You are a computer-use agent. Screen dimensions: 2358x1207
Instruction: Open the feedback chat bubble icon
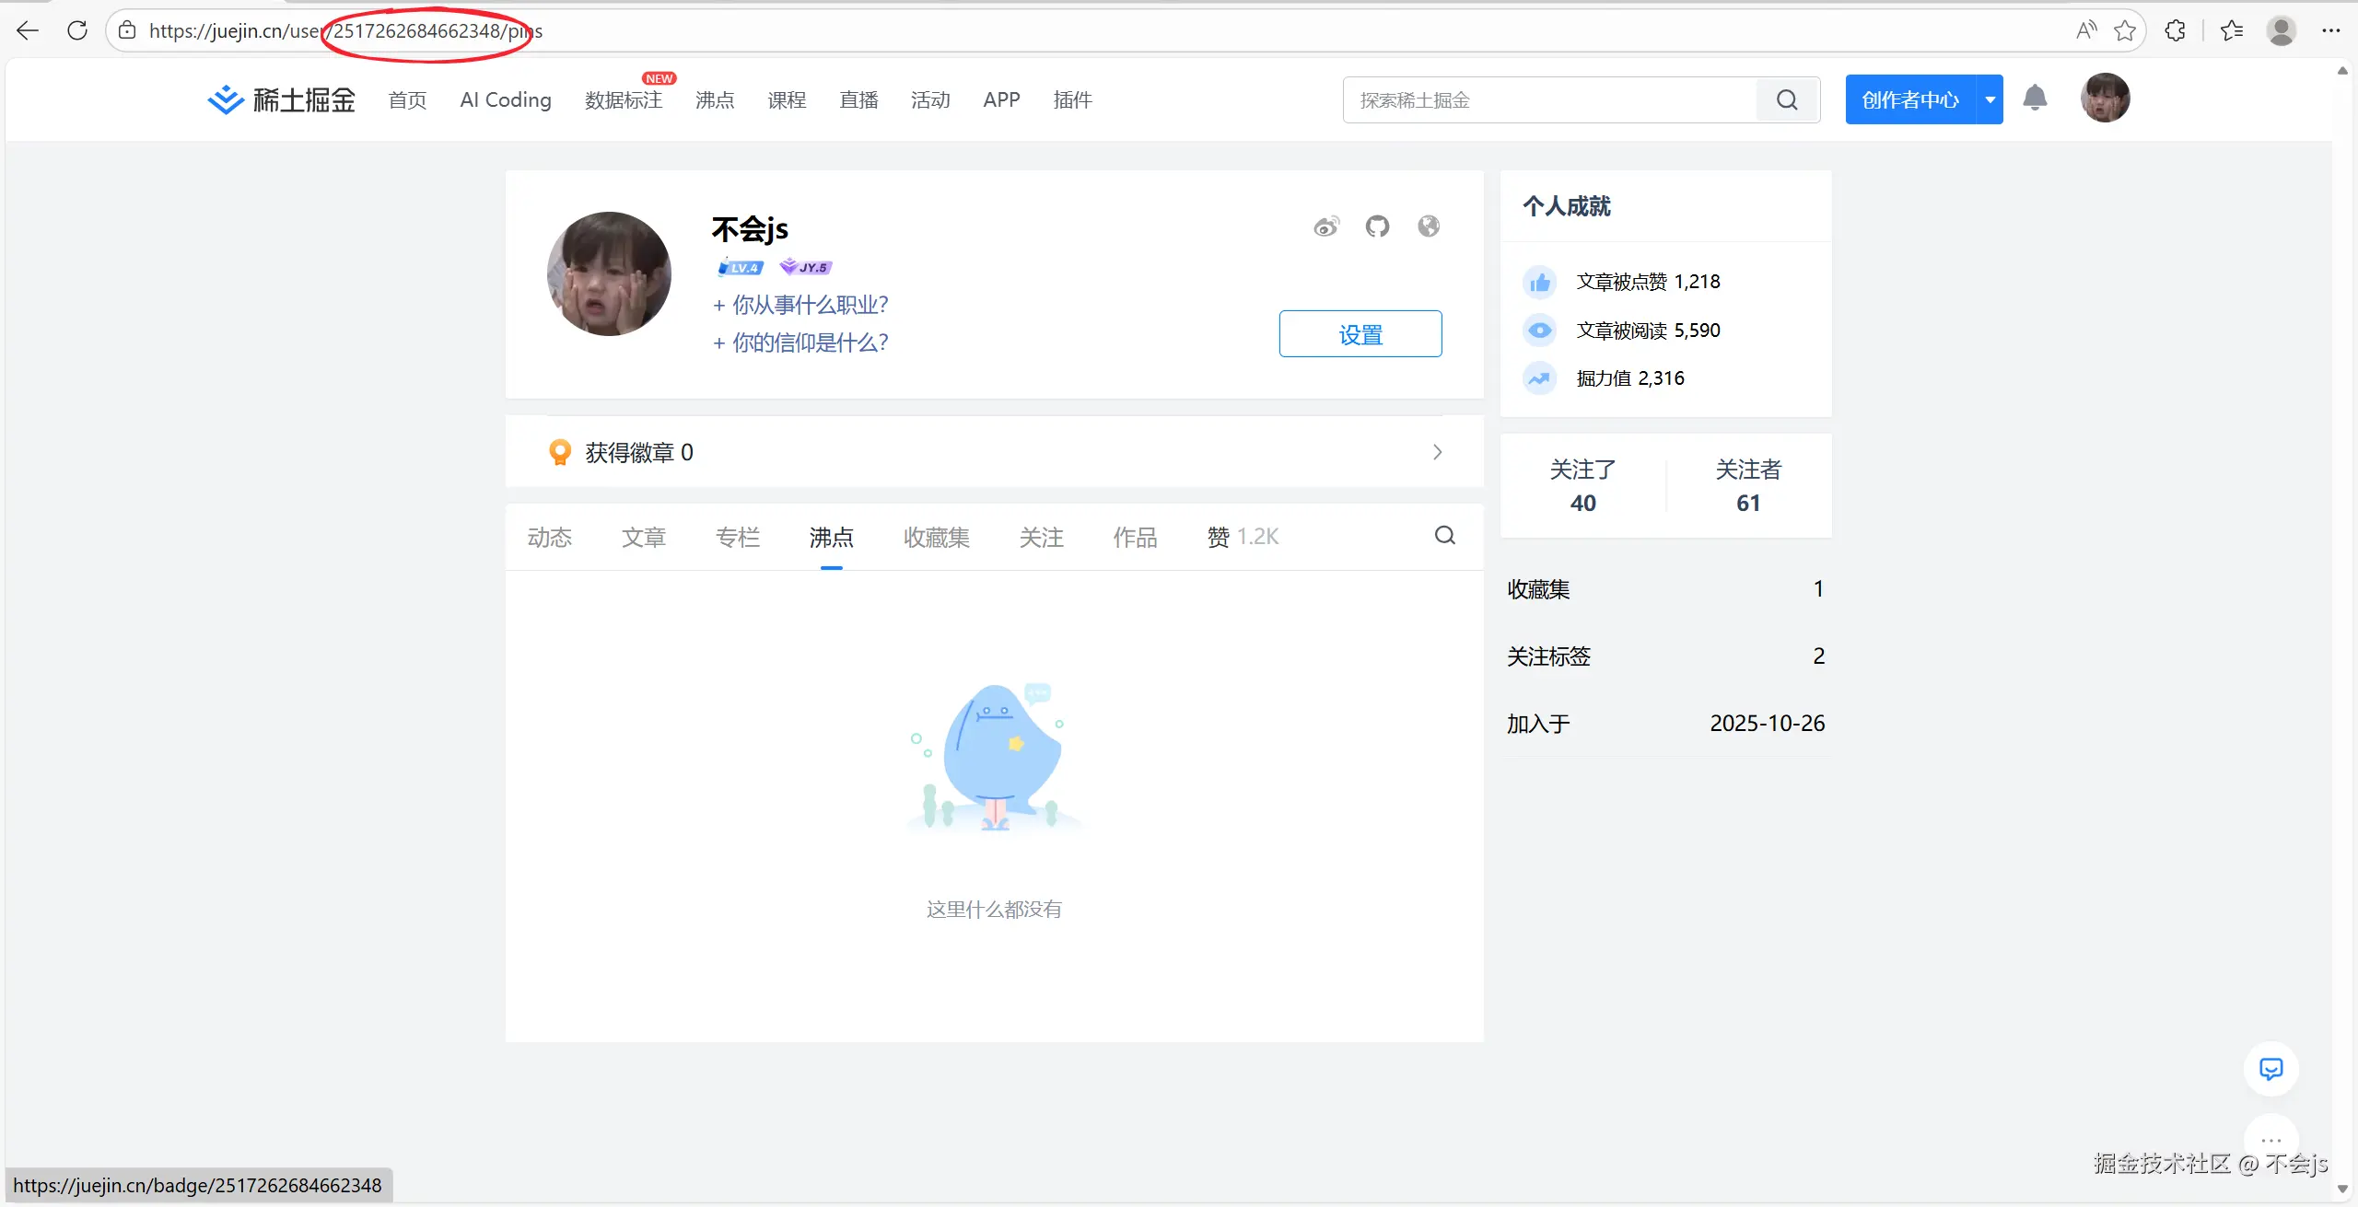2270,1069
